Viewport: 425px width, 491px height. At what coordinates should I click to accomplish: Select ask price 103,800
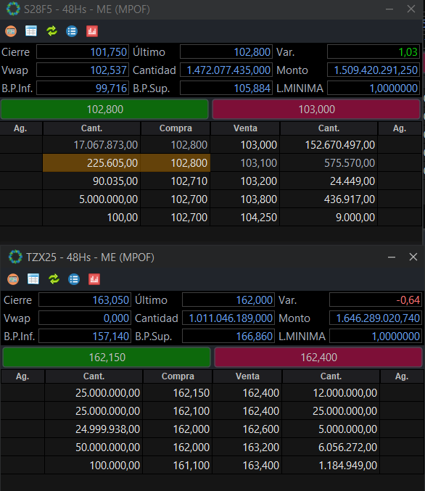(245, 199)
